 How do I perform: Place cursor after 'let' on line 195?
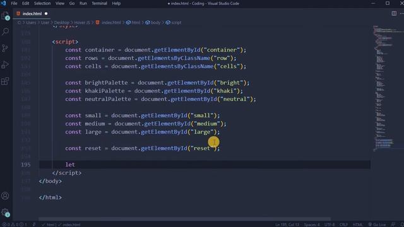(x=75, y=165)
